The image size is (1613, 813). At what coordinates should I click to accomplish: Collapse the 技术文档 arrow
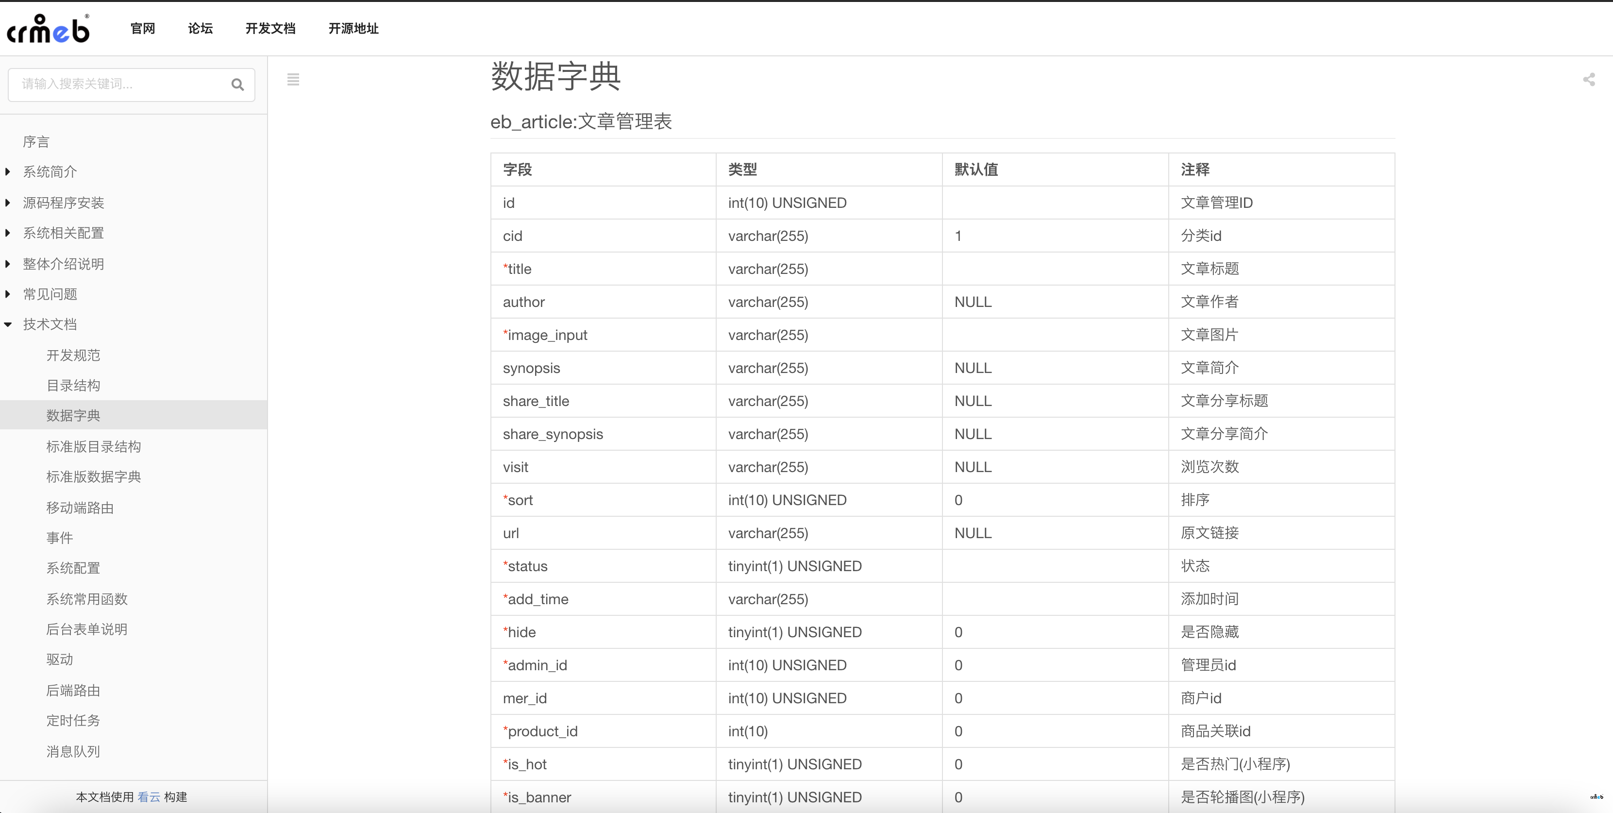point(8,324)
